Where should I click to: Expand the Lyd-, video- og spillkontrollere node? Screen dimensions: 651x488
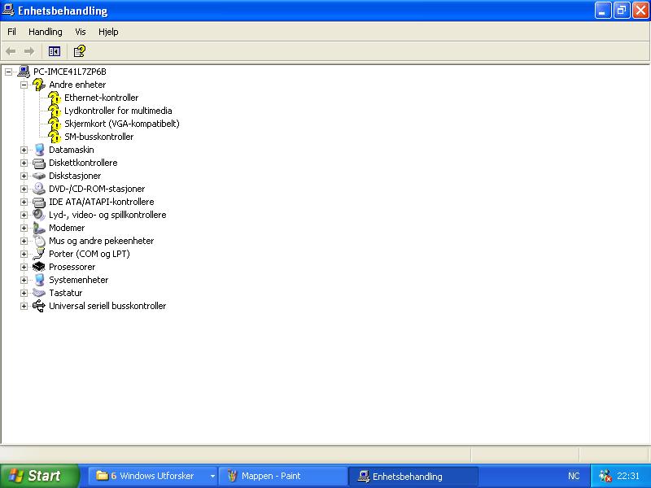coord(24,215)
